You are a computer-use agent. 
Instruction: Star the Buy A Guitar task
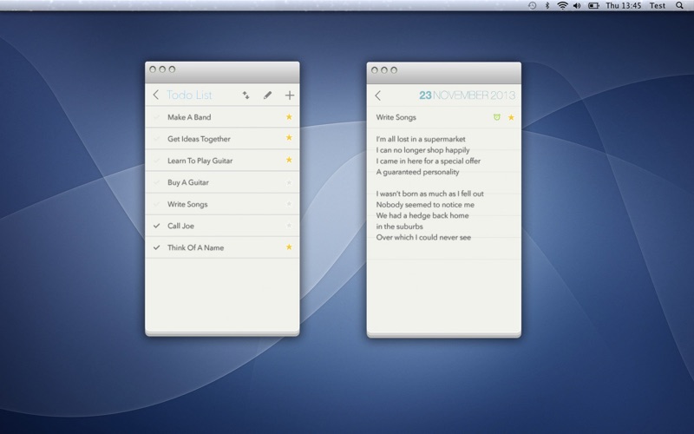(x=289, y=182)
